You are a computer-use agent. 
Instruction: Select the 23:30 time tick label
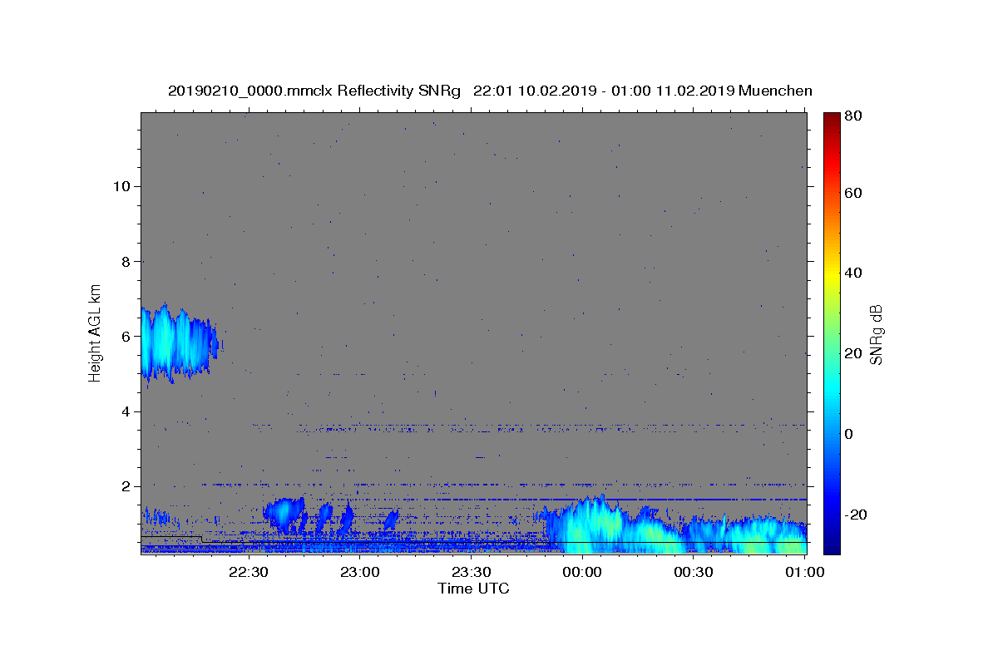[471, 572]
